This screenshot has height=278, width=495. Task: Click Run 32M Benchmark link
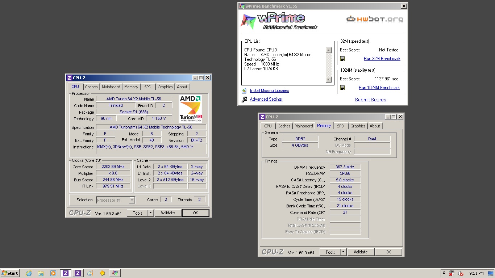tap(382, 59)
